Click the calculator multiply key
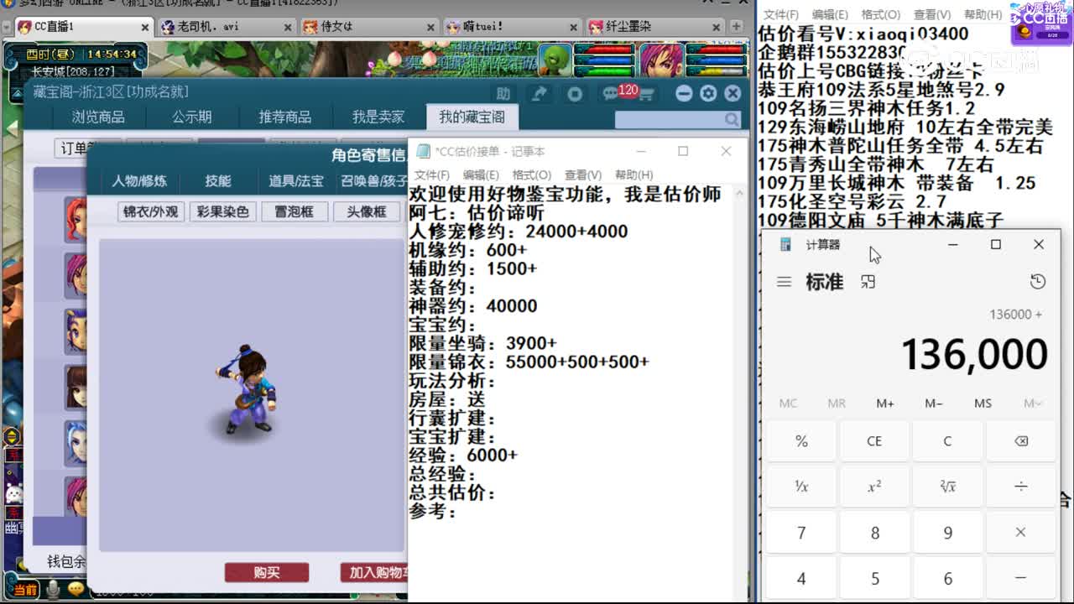This screenshot has width=1074, height=604. tap(1020, 533)
